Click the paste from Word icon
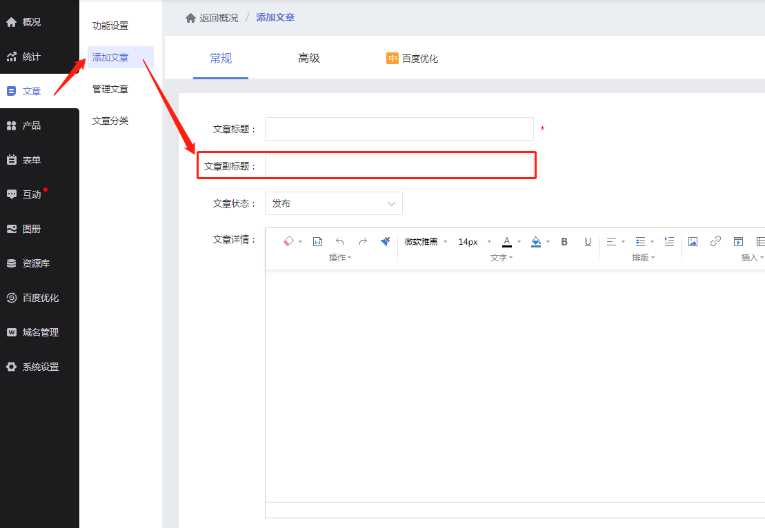The height and width of the screenshot is (528, 765). [317, 241]
